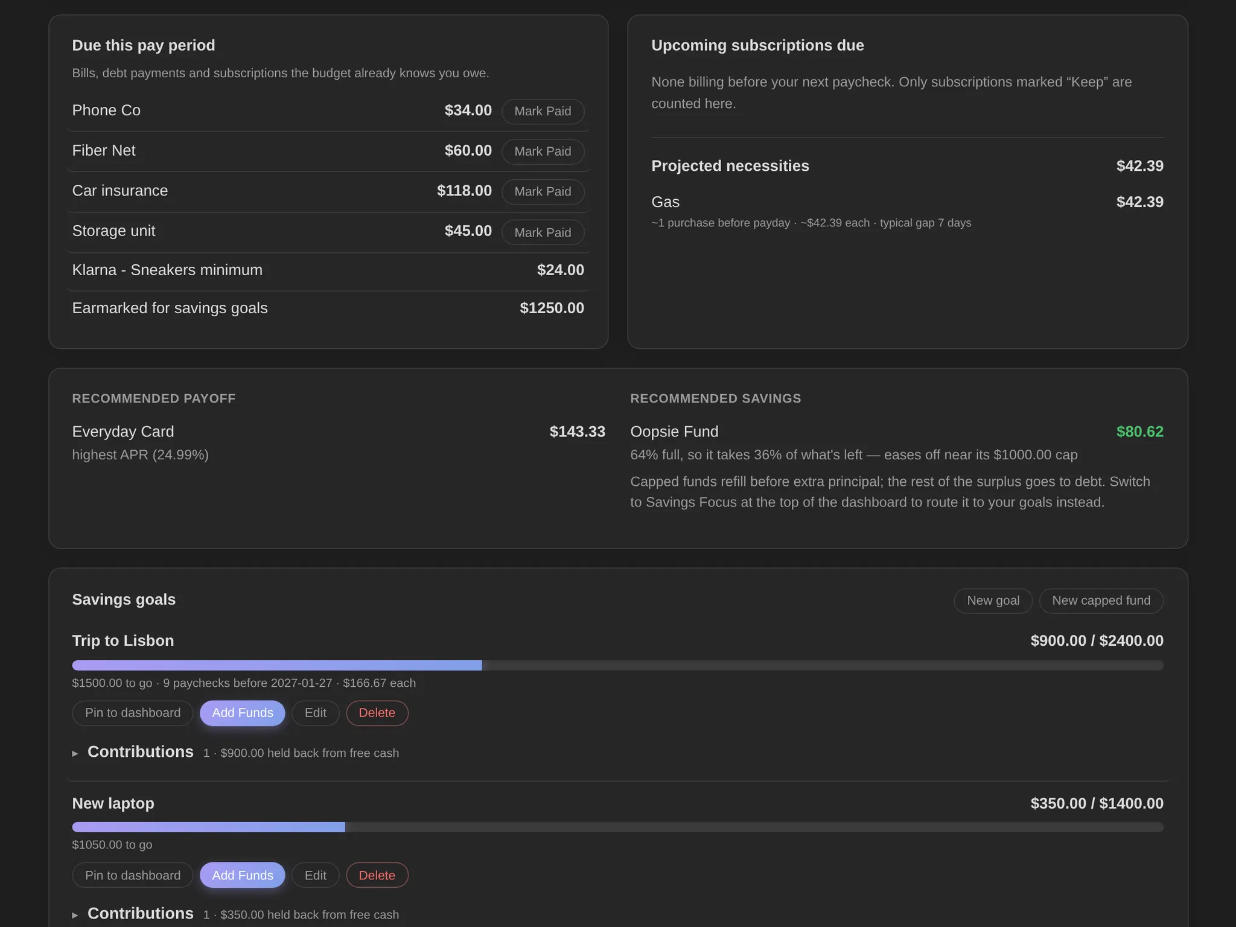Click the $118.00 Car insurance amount
1236x927 pixels.
click(464, 191)
